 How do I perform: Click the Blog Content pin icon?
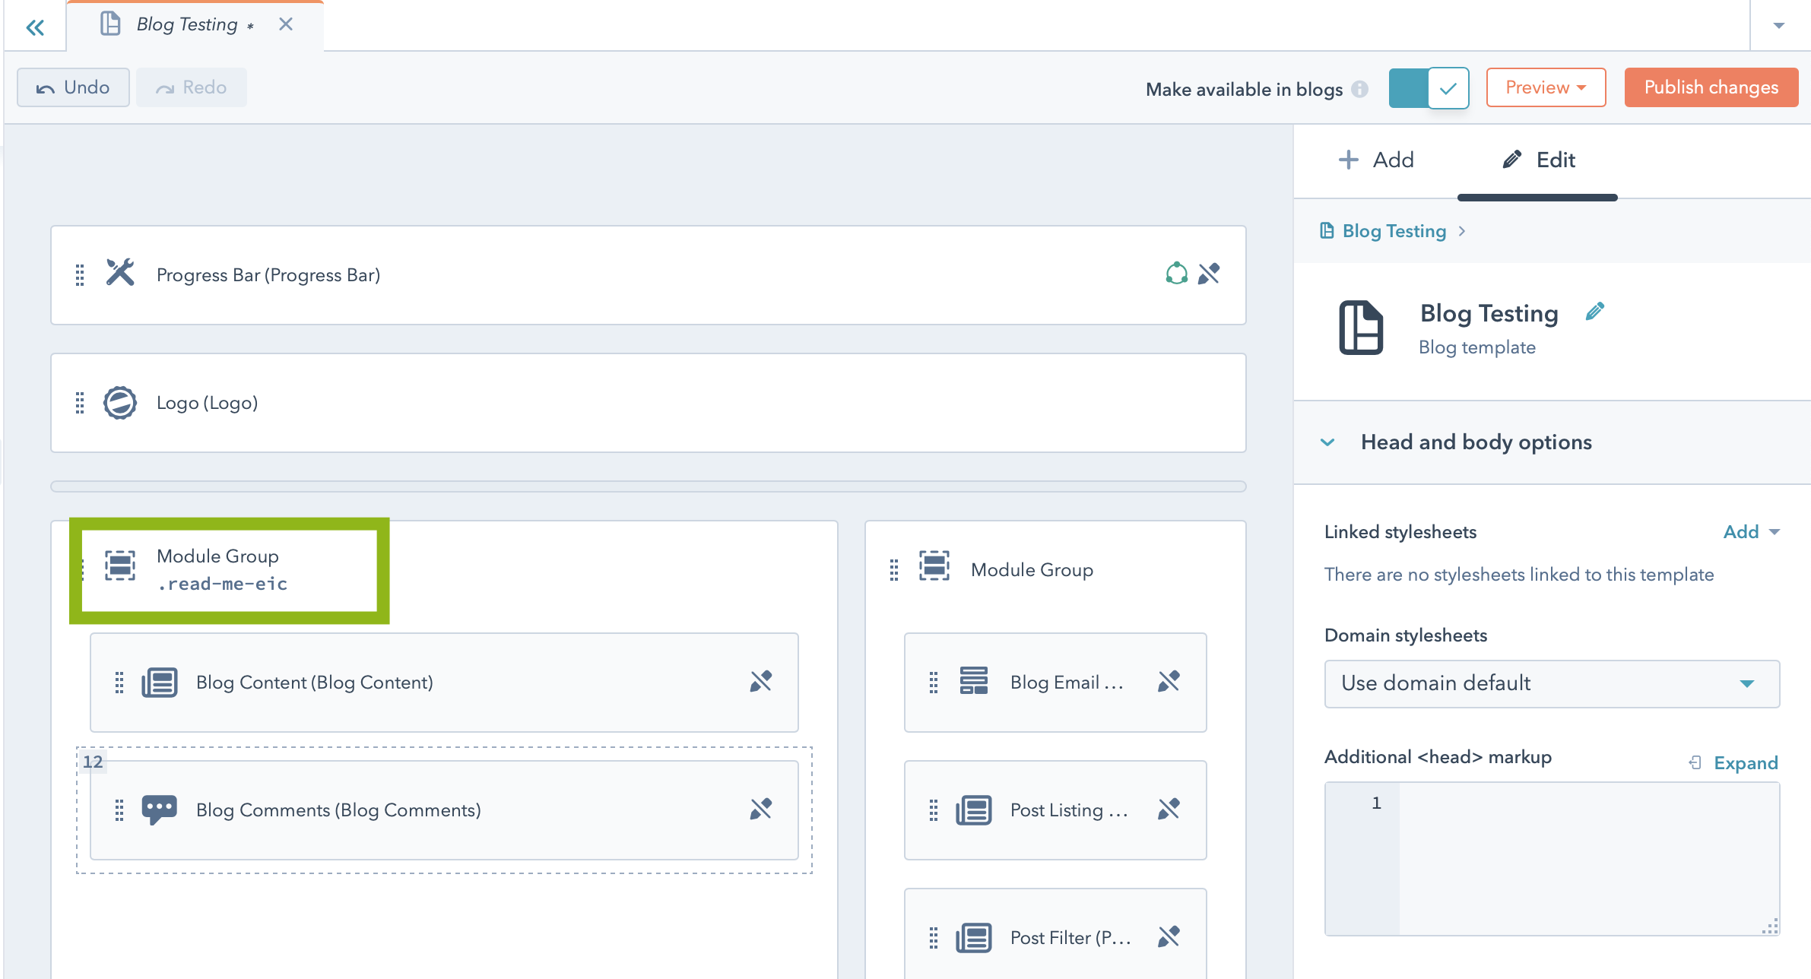761,681
